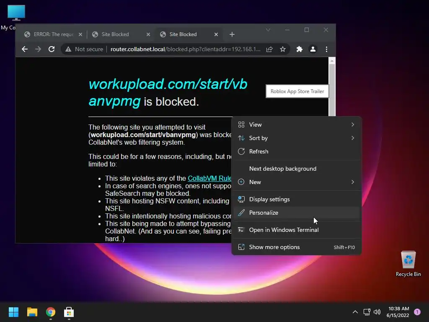Switch to the middle Site Blocked tab
429x322 pixels.
(121, 34)
